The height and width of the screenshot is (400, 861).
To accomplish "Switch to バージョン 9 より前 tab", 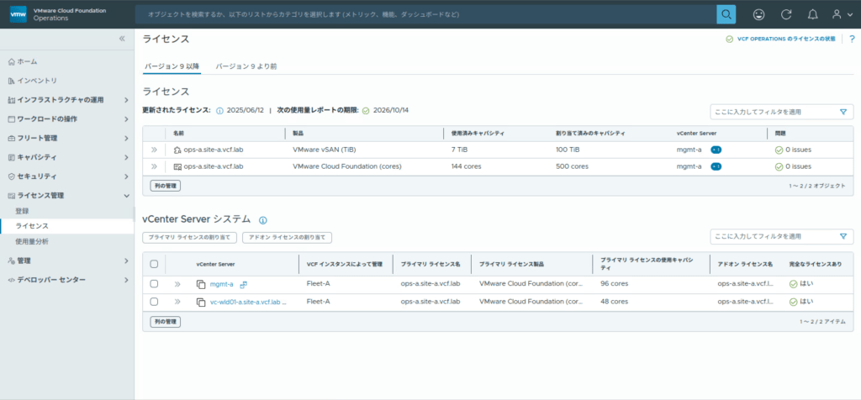I will (x=246, y=66).
